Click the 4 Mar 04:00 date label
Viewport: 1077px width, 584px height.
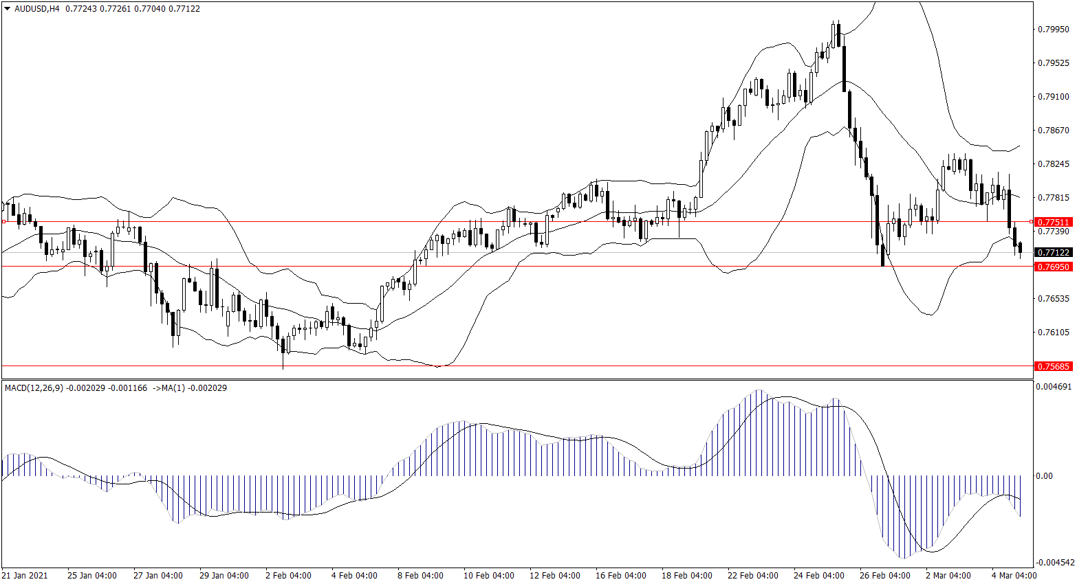point(1013,575)
